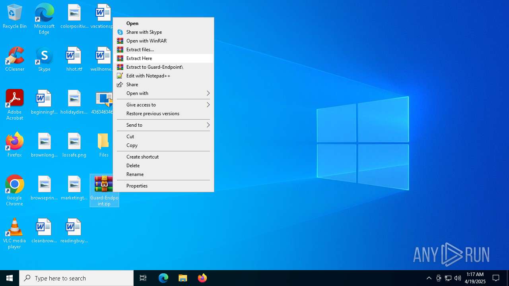509x286 pixels.
Task: Select the wellhome Word document icon
Action: tap(103, 60)
